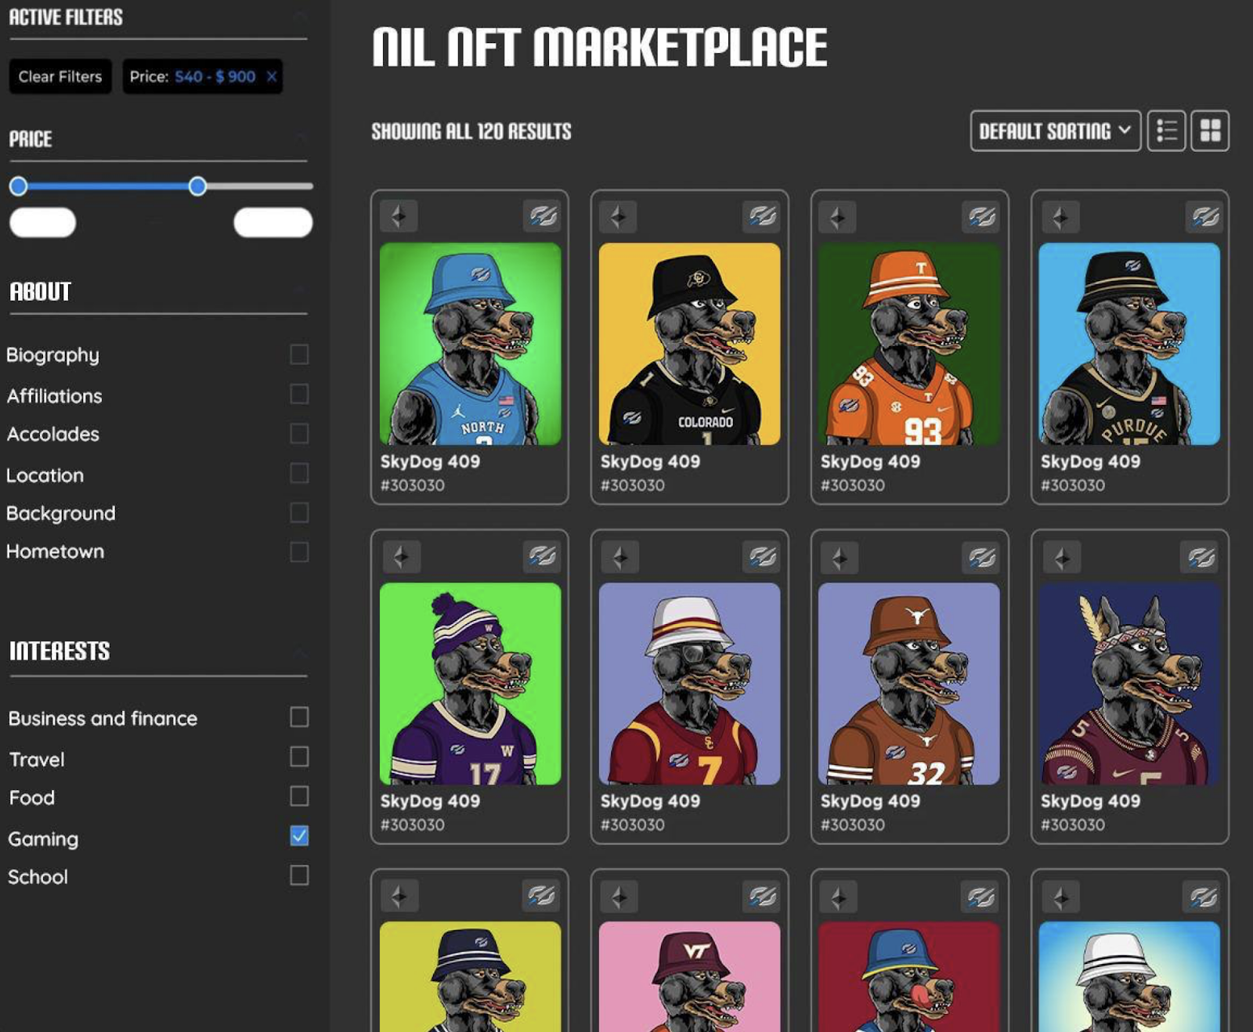Switch to list view layout
1253x1032 pixels.
pos(1166,131)
